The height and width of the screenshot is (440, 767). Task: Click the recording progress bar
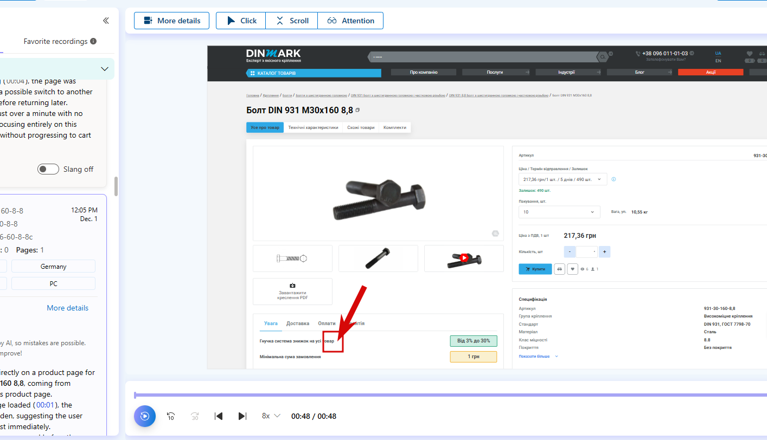click(450, 395)
